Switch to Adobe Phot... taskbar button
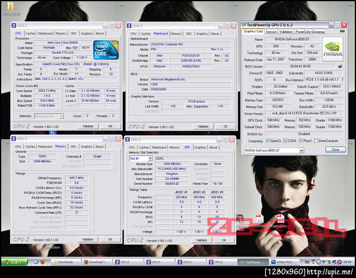The height and width of the screenshot is (278, 356). tap(284, 262)
